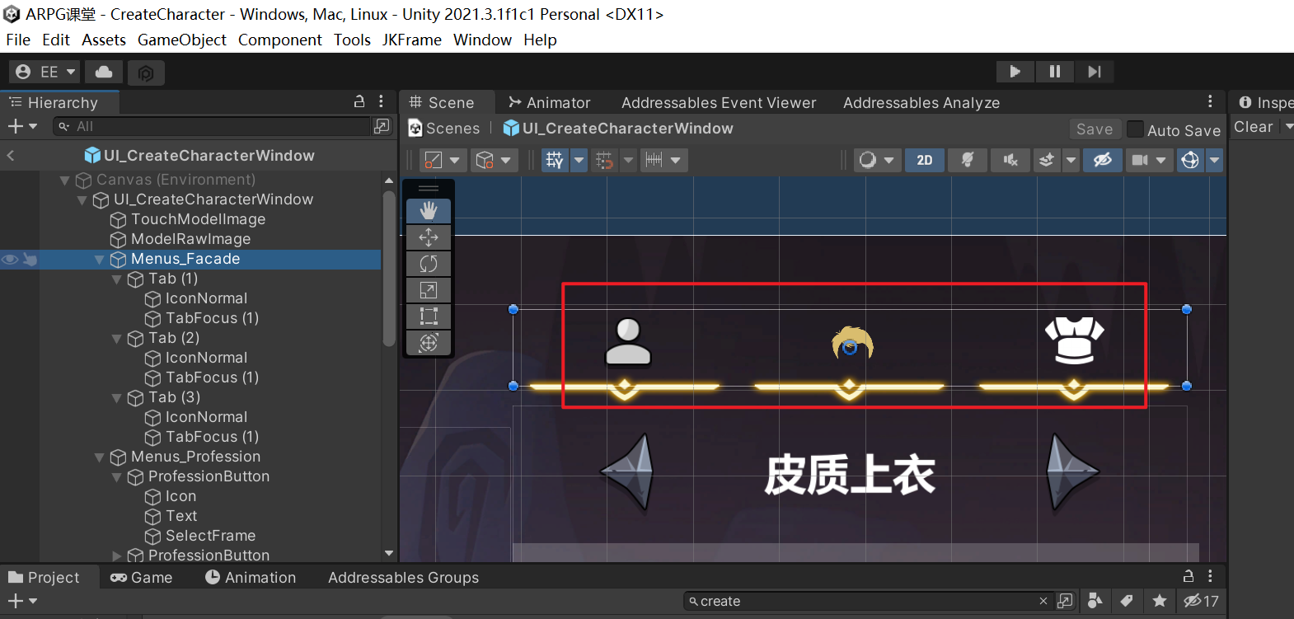Collapse the Tab (1) tree node
This screenshot has width=1294, height=619.
pyautogui.click(x=116, y=279)
